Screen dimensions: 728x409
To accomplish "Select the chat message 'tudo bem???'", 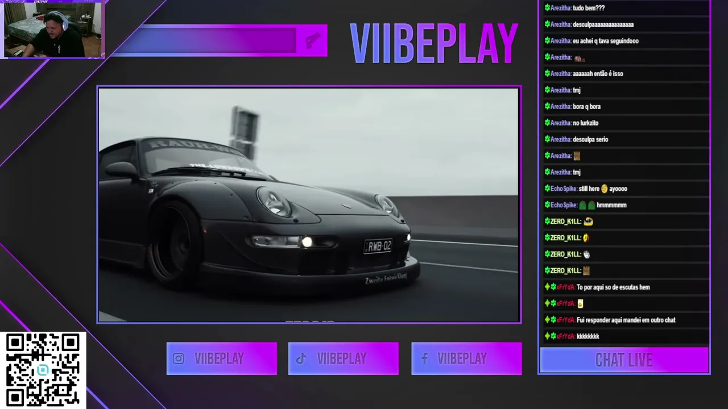I will pos(589,8).
